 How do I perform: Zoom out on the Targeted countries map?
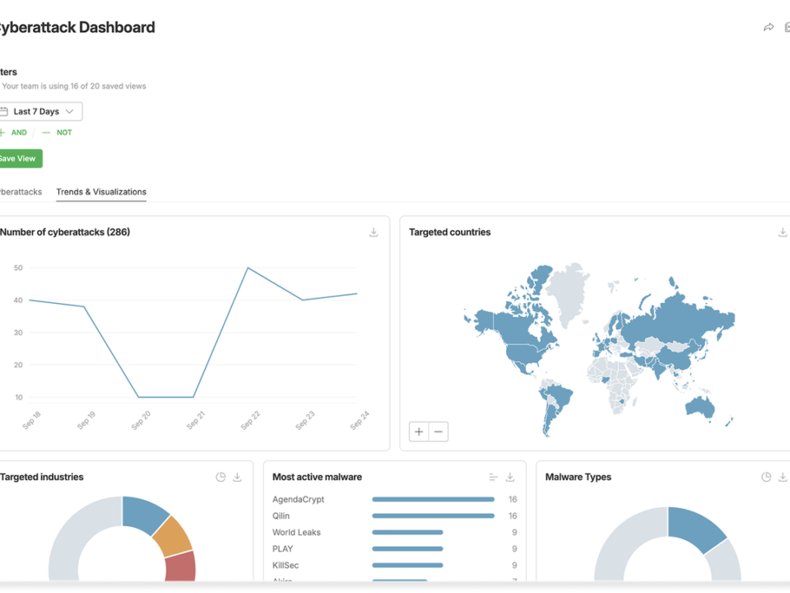439,432
